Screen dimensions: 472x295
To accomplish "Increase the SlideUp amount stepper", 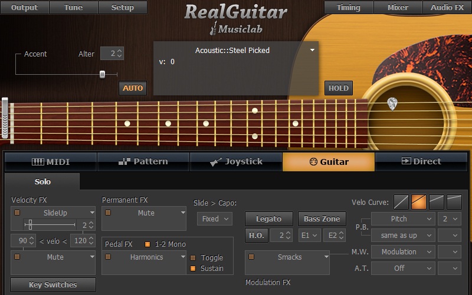I will click(x=91, y=223).
